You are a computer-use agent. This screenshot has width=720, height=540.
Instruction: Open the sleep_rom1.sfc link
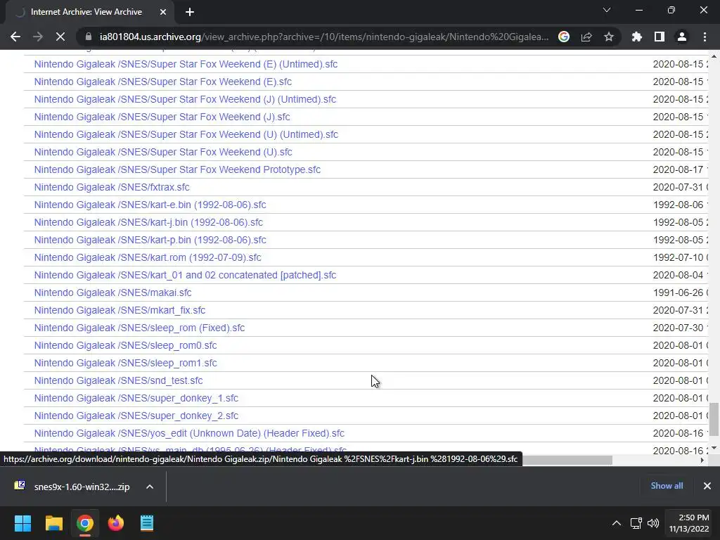click(x=125, y=363)
